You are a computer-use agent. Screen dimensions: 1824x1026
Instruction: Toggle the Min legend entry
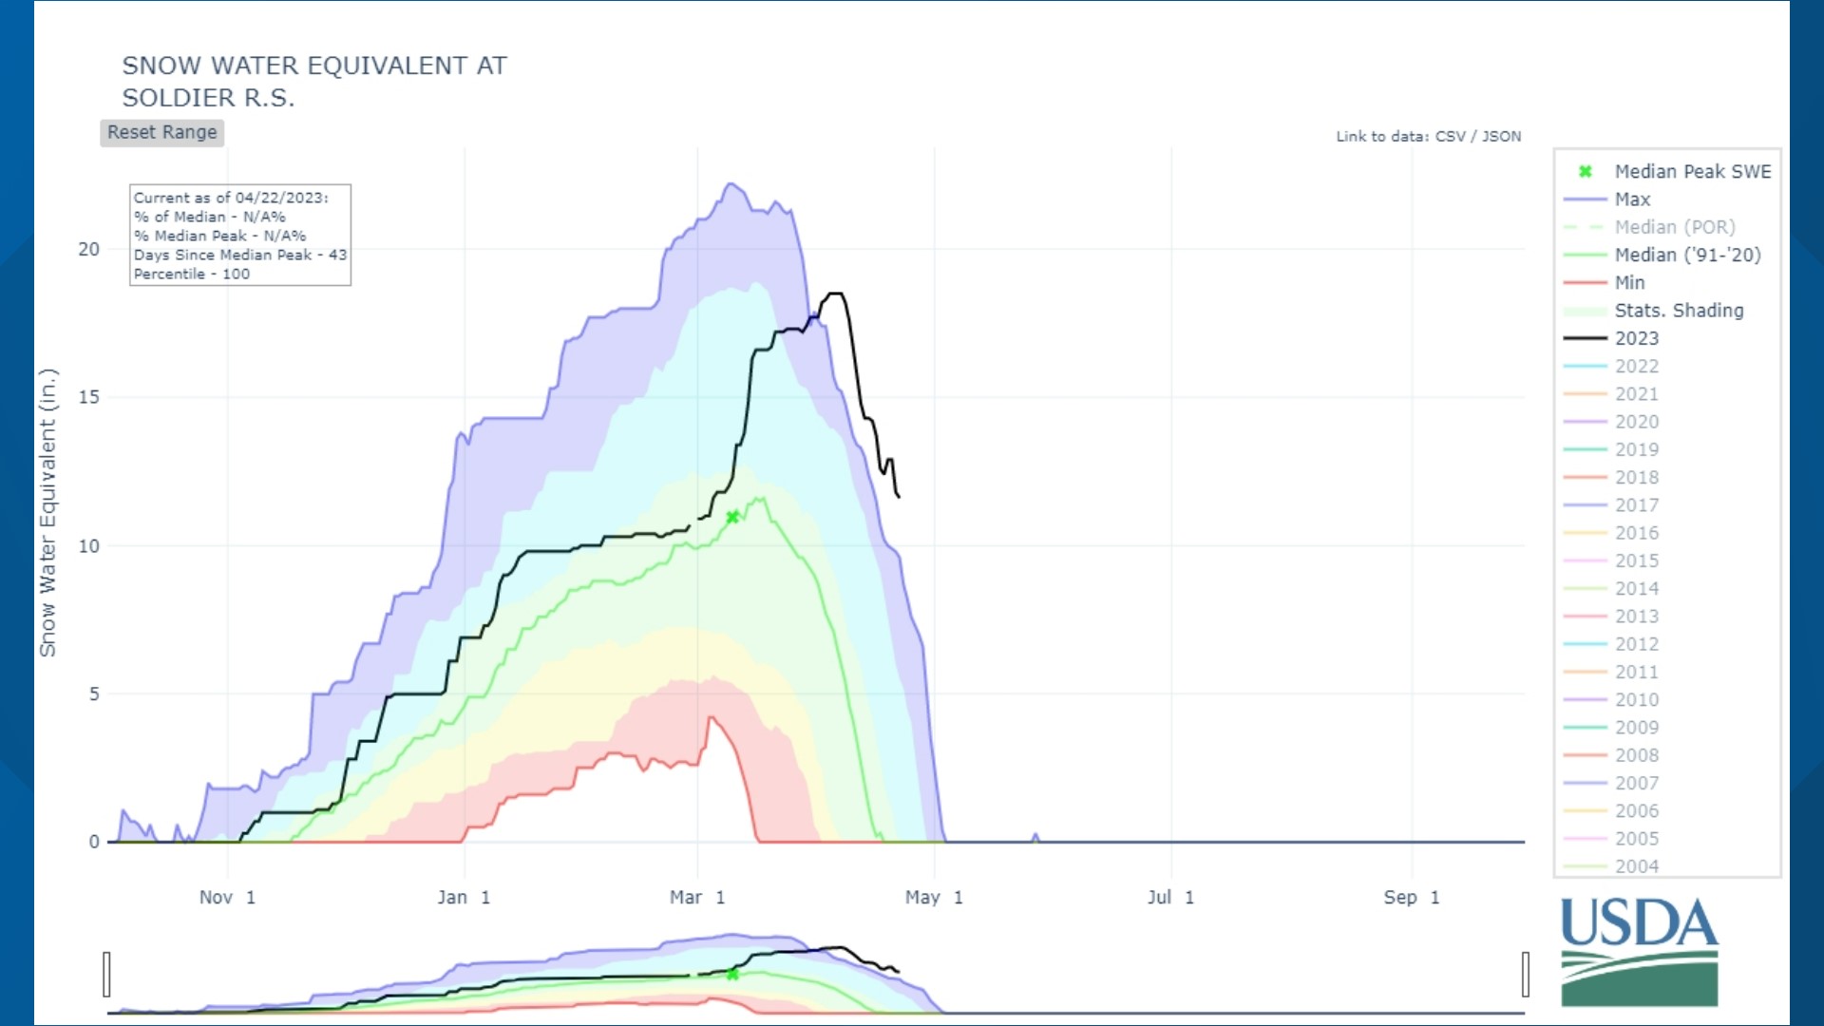(x=1629, y=282)
